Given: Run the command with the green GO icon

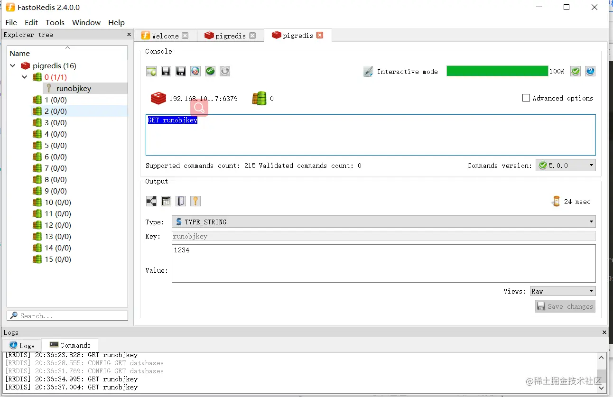Looking at the screenshot, I should [210, 71].
